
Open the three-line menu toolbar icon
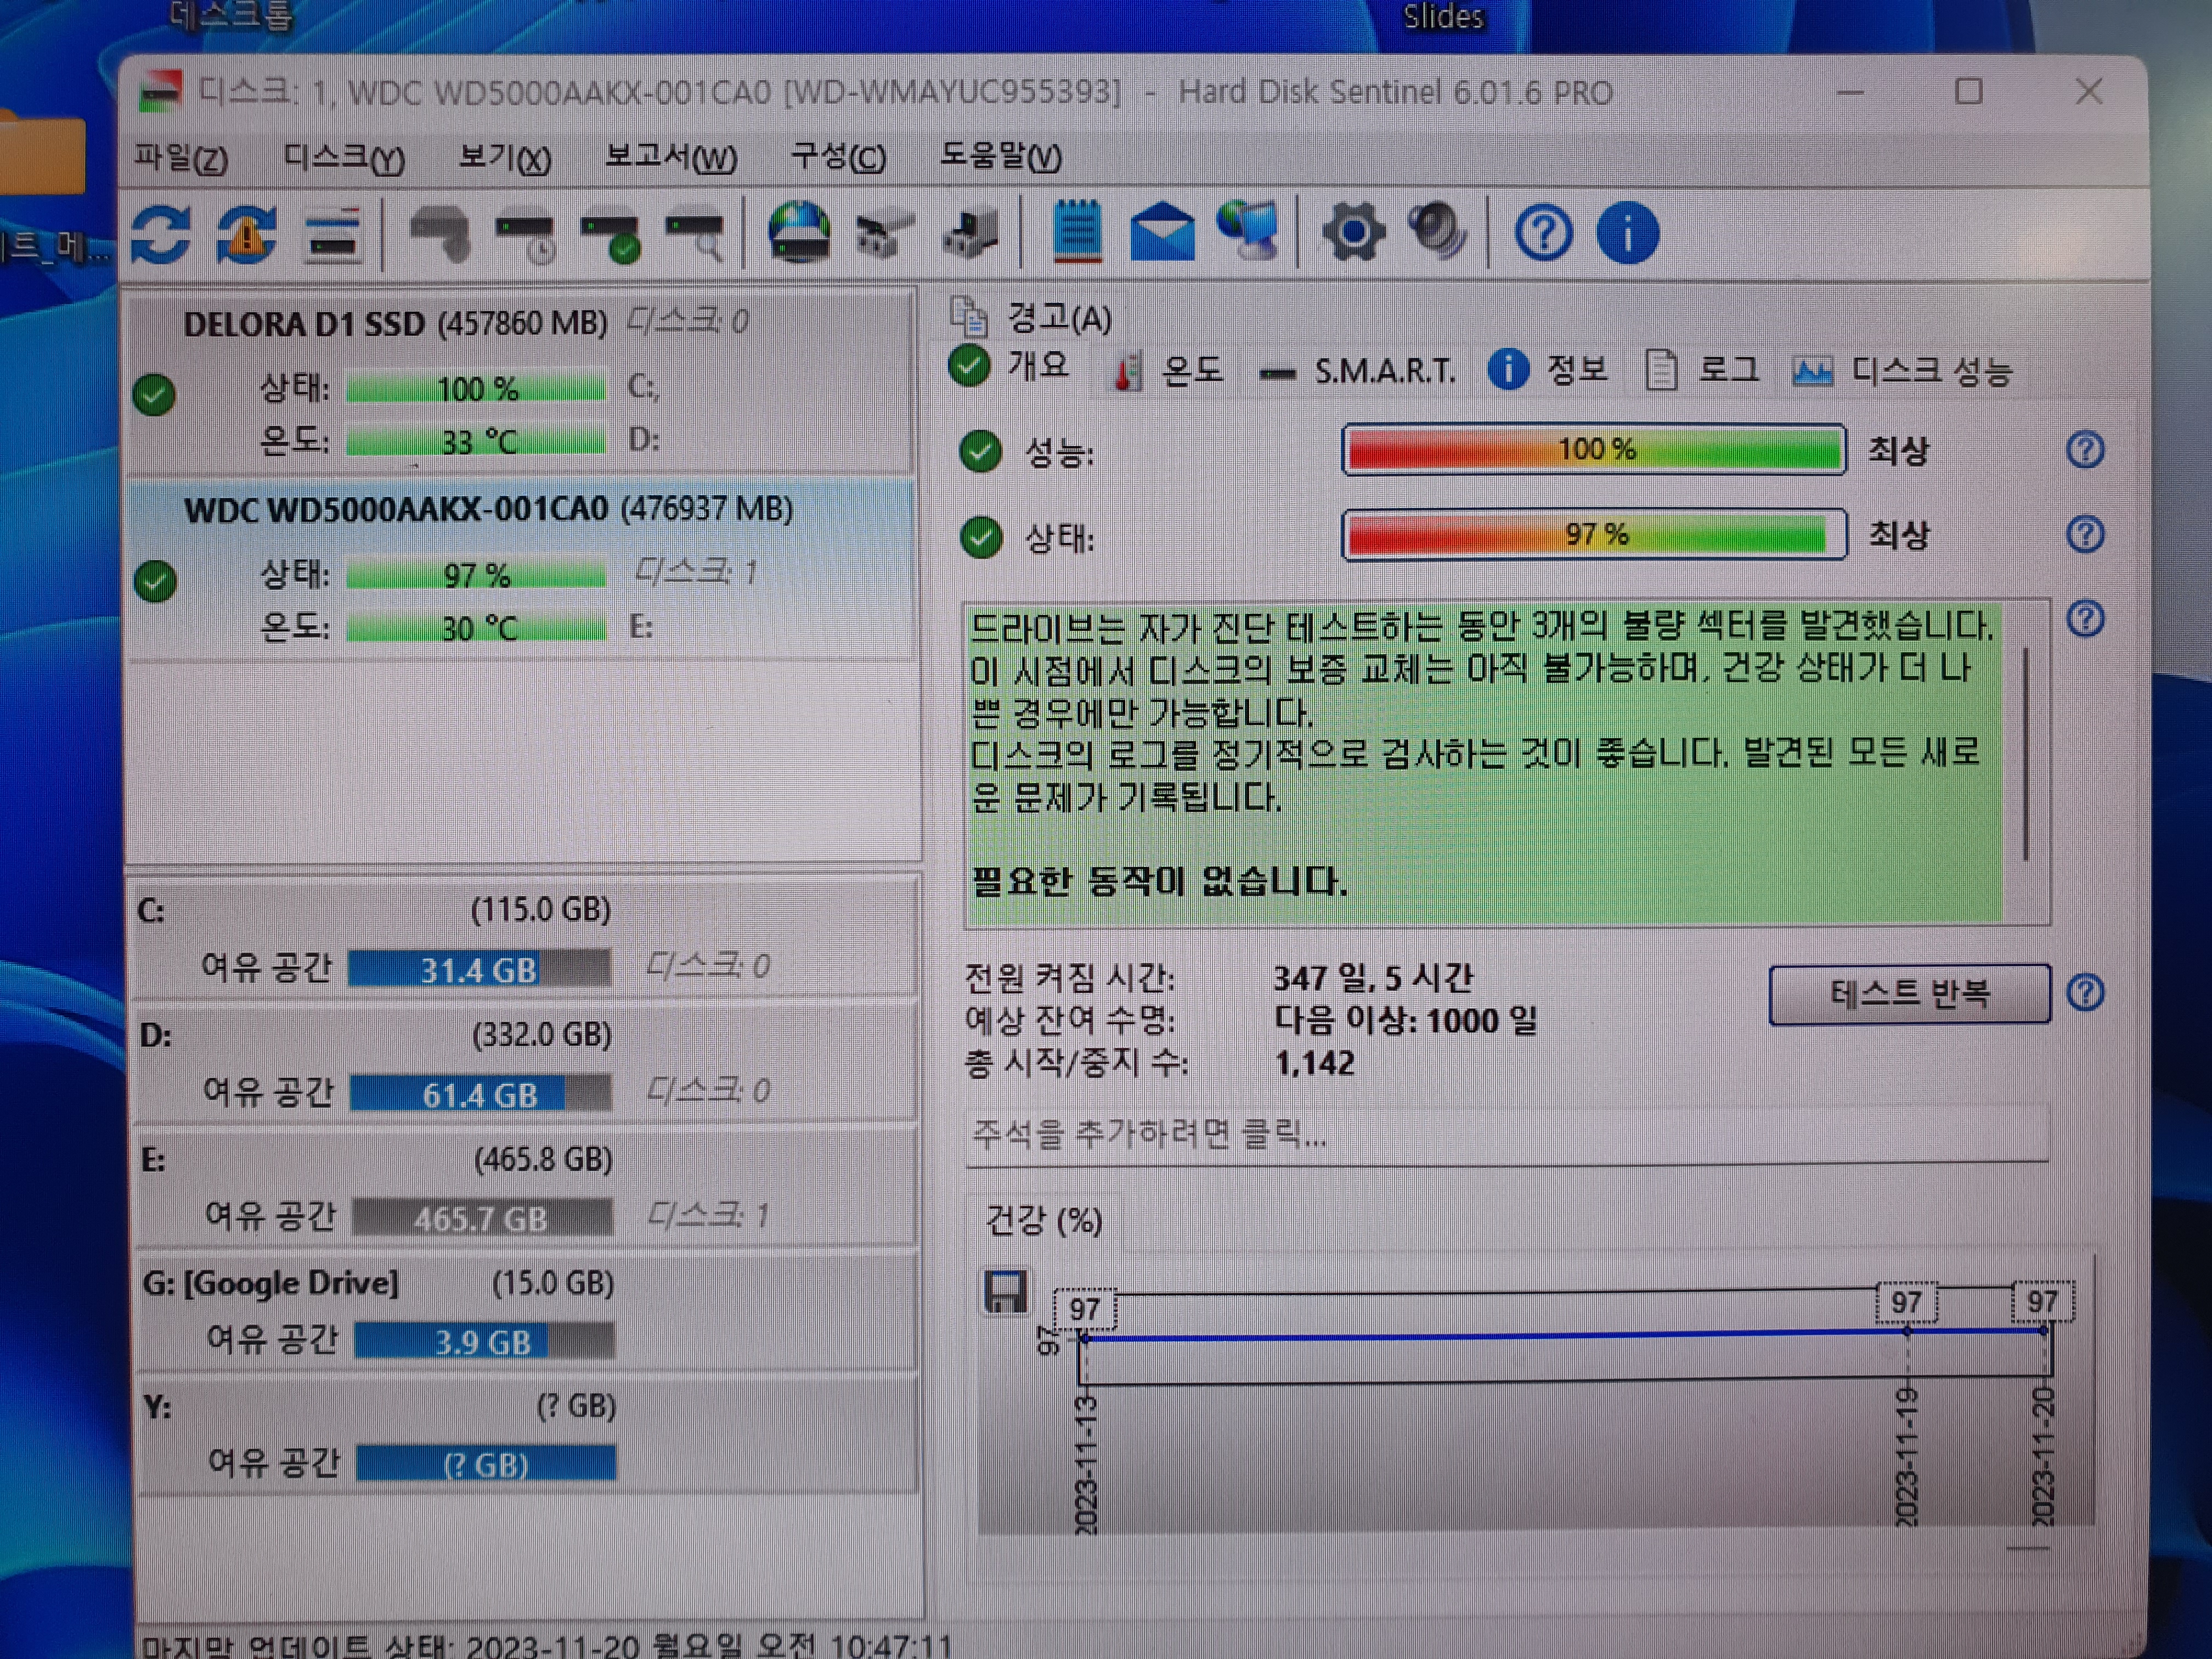coord(334,236)
